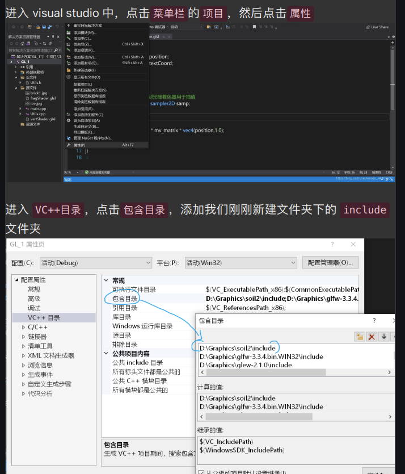Select 调试 in the property tree

34,308
